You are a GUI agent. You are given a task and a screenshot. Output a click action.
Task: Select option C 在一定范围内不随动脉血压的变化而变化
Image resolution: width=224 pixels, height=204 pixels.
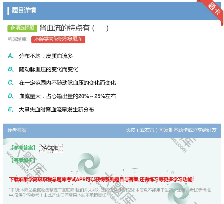pyautogui.click(x=67, y=83)
